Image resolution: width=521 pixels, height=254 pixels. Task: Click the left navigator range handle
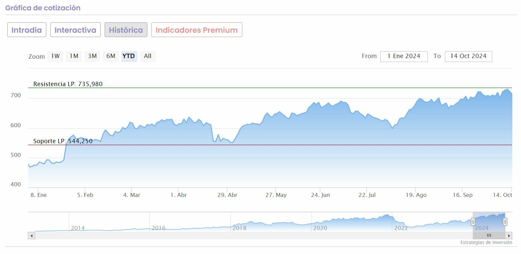(x=473, y=222)
